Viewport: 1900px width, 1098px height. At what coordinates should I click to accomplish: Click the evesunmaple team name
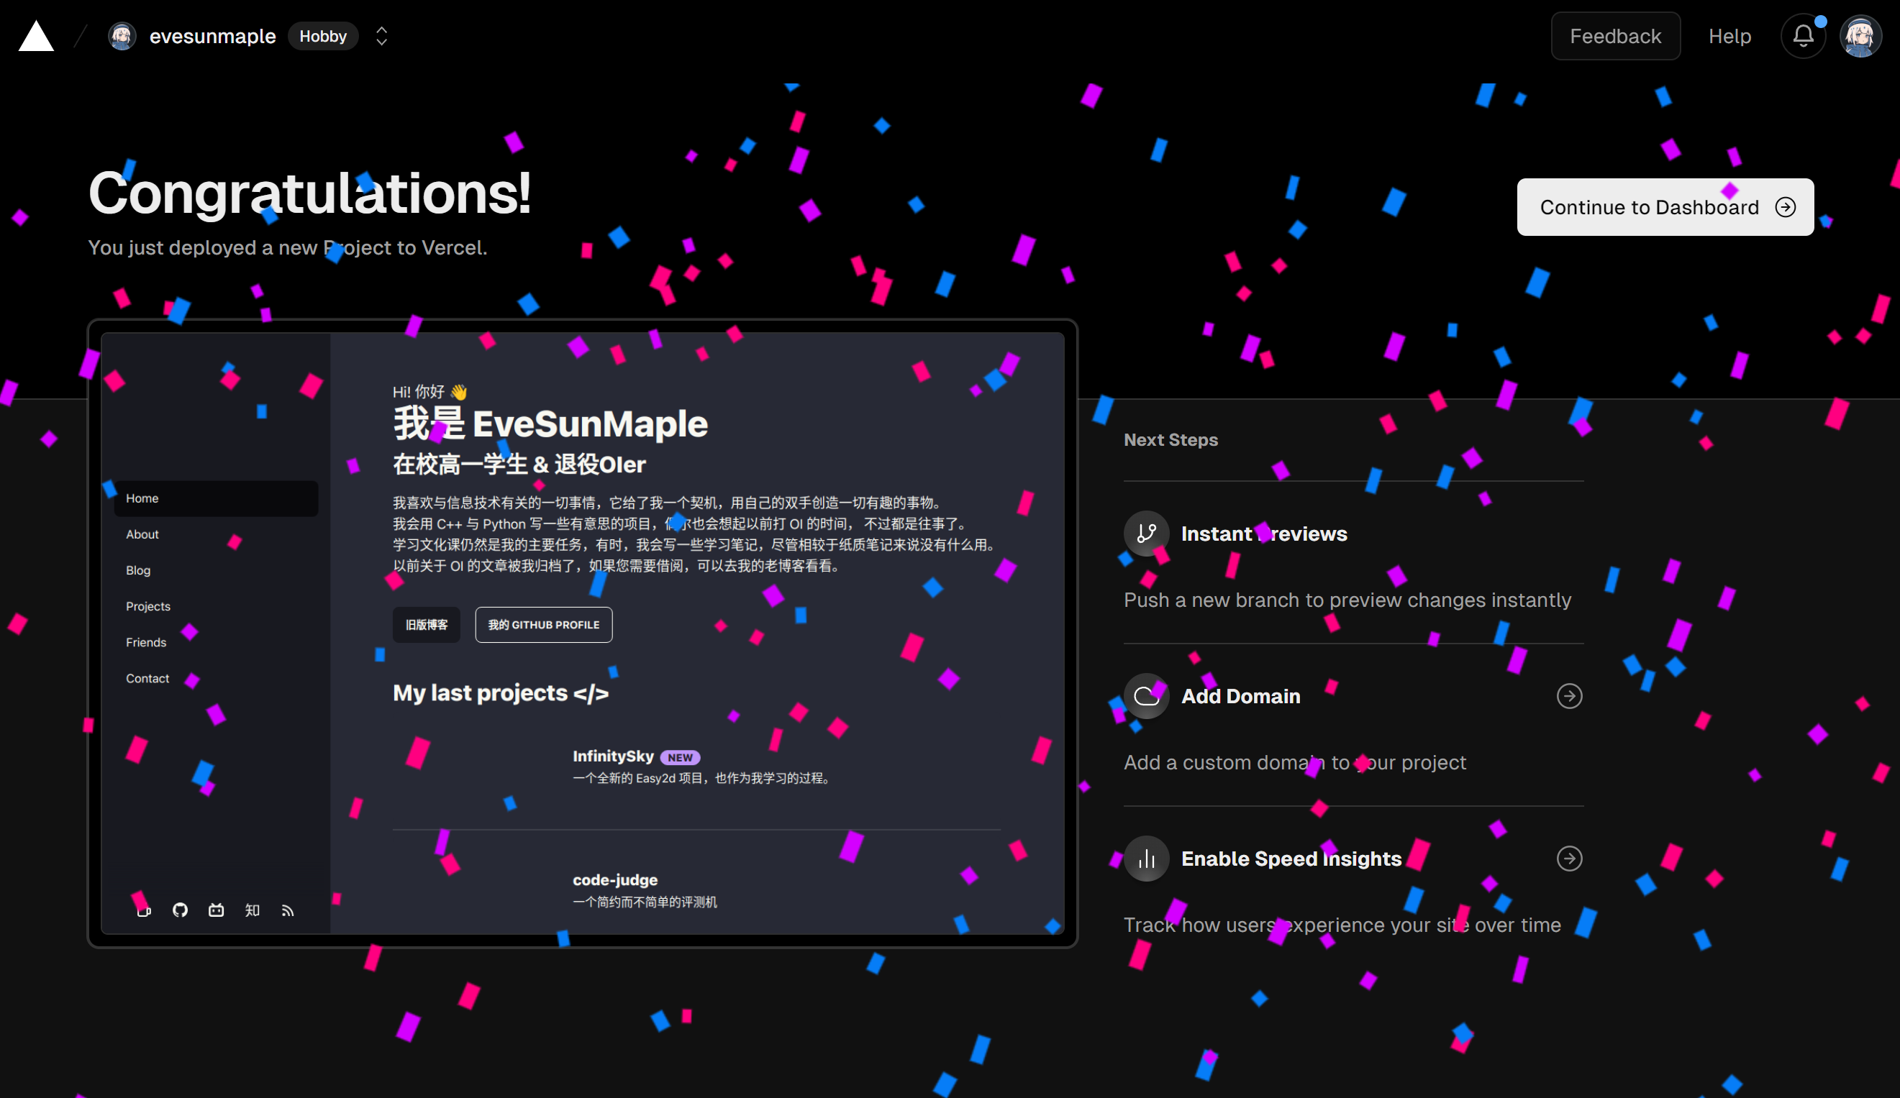pos(212,36)
